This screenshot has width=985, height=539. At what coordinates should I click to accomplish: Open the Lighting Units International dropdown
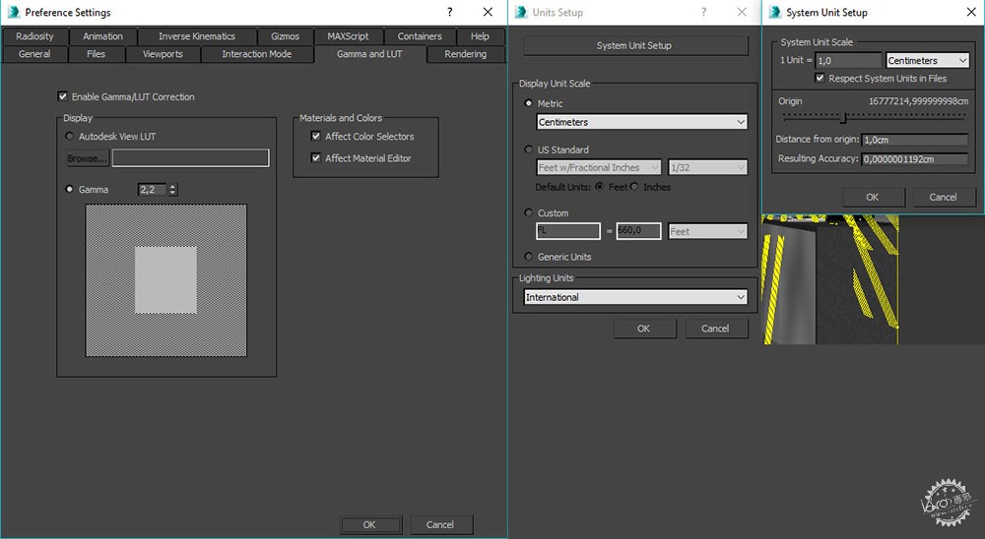(x=635, y=297)
